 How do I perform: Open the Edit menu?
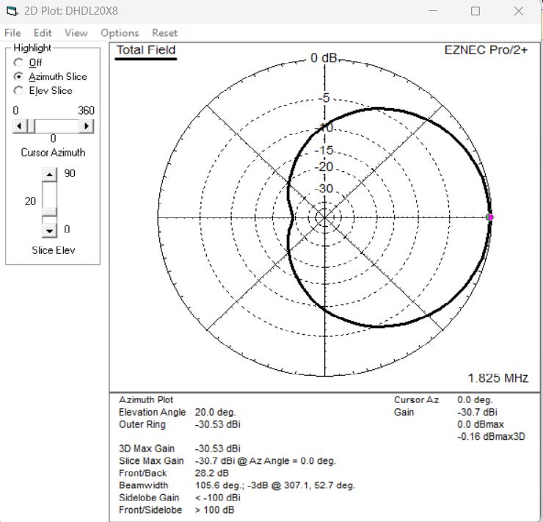pos(43,33)
